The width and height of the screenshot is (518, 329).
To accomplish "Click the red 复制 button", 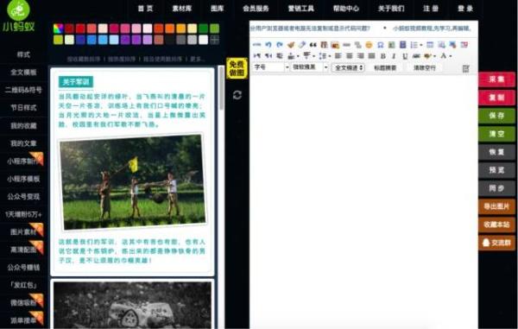I will click(496, 98).
